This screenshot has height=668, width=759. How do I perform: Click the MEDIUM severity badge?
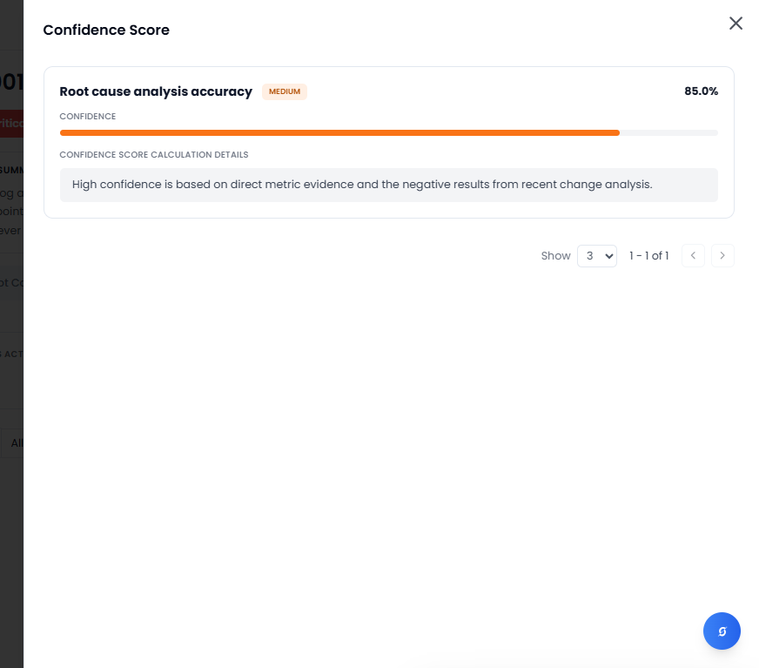285,91
